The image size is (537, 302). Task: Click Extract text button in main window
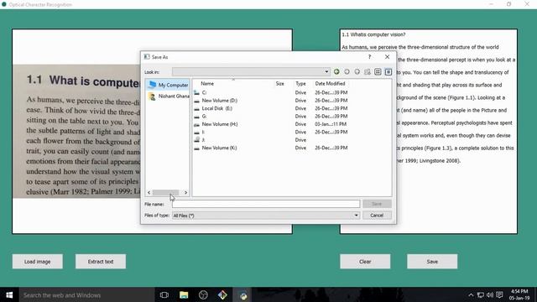coord(101,262)
